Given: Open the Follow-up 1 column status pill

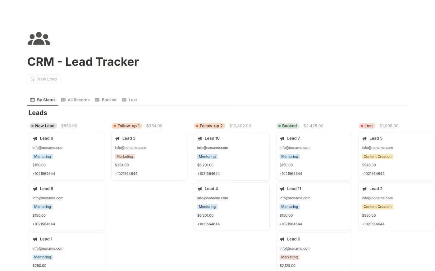Looking at the screenshot, I should (127, 126).
